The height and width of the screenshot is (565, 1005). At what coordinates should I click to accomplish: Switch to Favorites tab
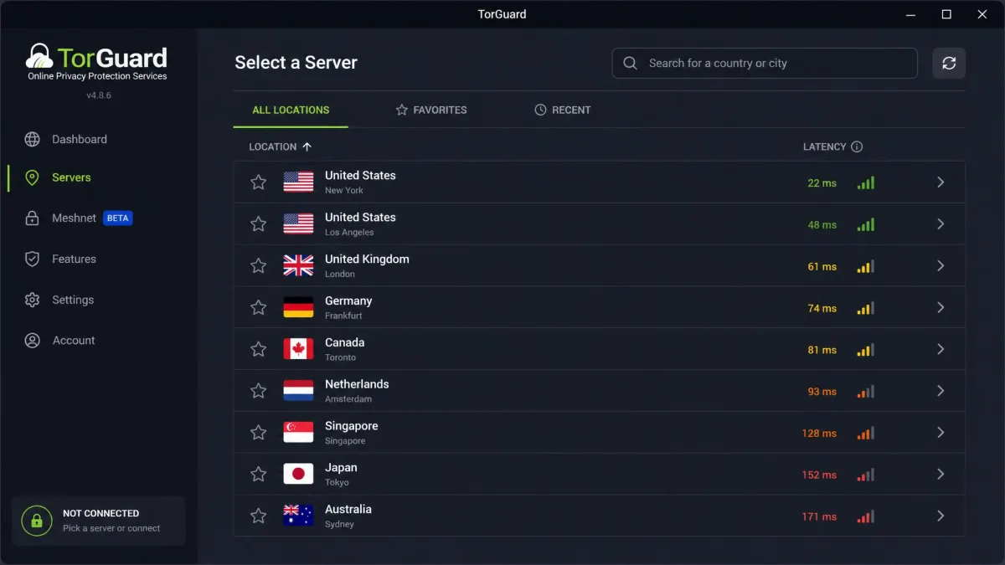tap(431, 110)
